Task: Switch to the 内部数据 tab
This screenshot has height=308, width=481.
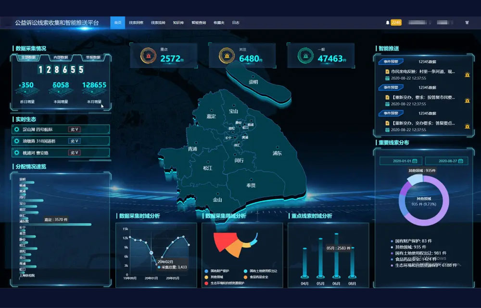Action: tap(60, 58)
